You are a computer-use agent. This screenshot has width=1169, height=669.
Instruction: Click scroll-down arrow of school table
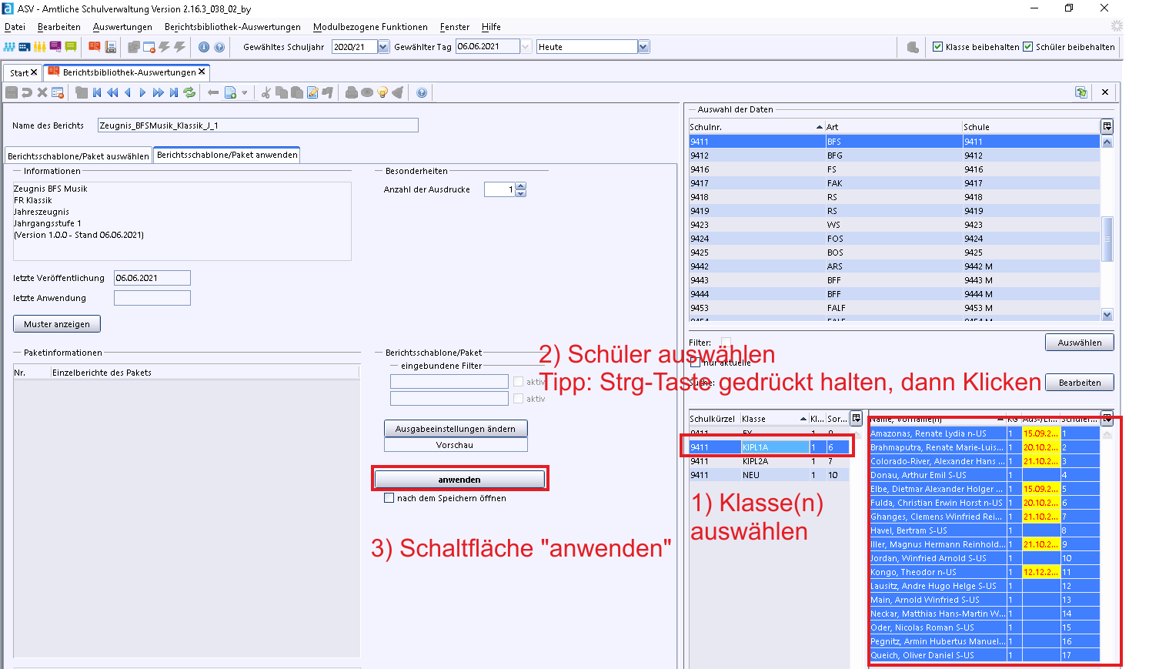click(x=1107, y=314)
